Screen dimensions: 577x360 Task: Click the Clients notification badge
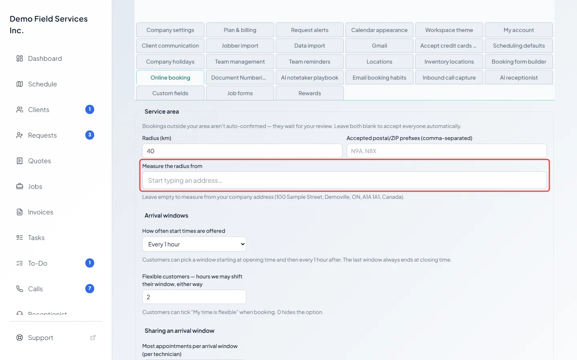pos(90,110)
